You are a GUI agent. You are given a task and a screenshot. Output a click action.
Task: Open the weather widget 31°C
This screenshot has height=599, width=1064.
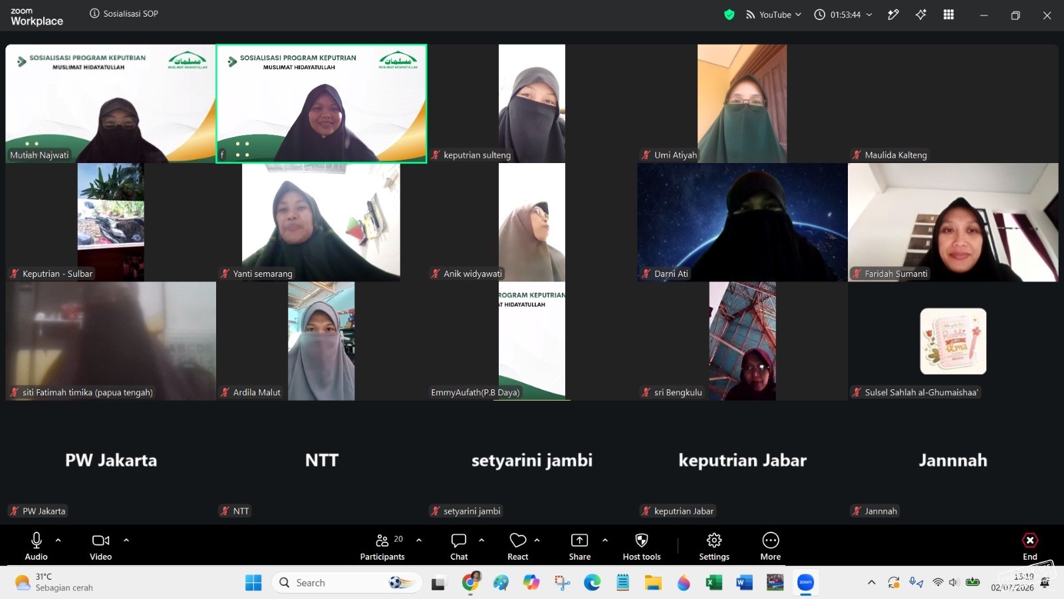[x=55, y=582]
